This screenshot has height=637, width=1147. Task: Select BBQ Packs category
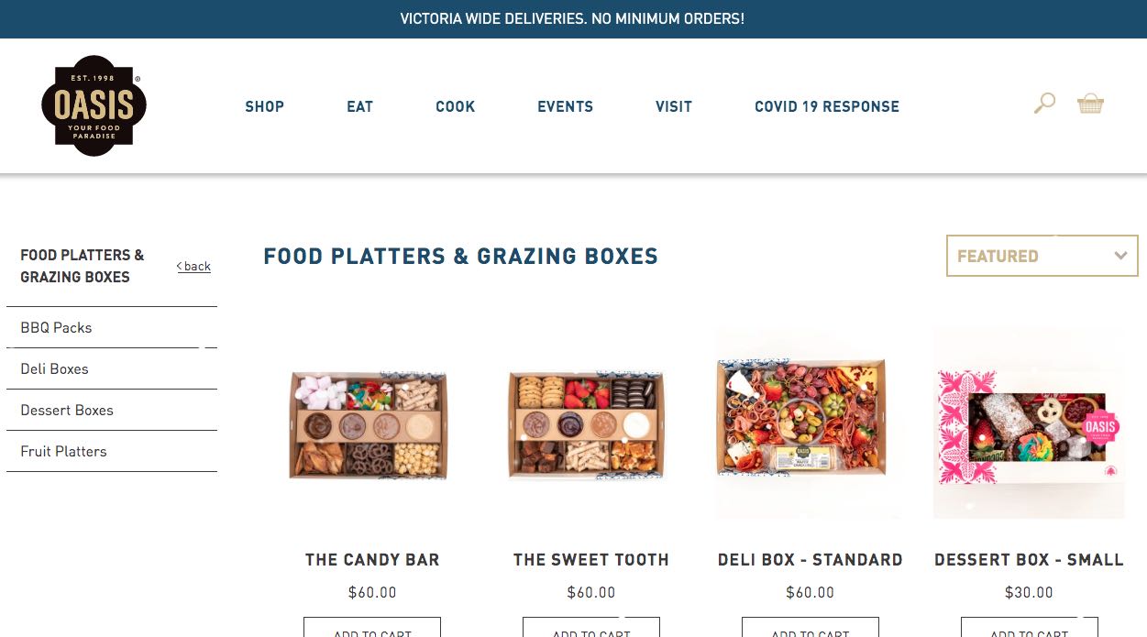coord(56,327)
